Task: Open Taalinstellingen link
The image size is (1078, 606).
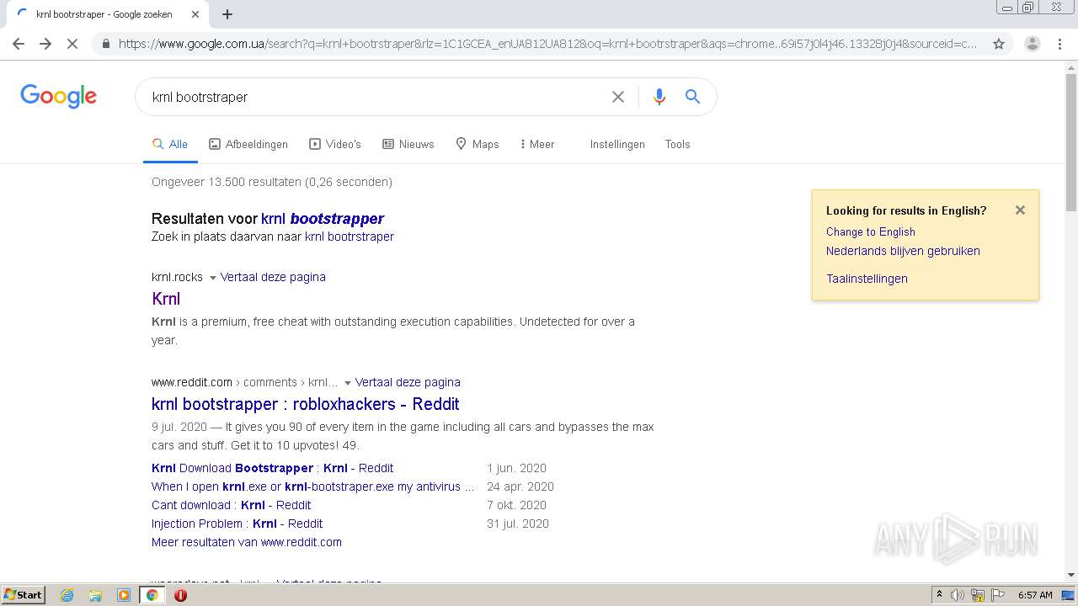Action: click(x=867, y=279)
